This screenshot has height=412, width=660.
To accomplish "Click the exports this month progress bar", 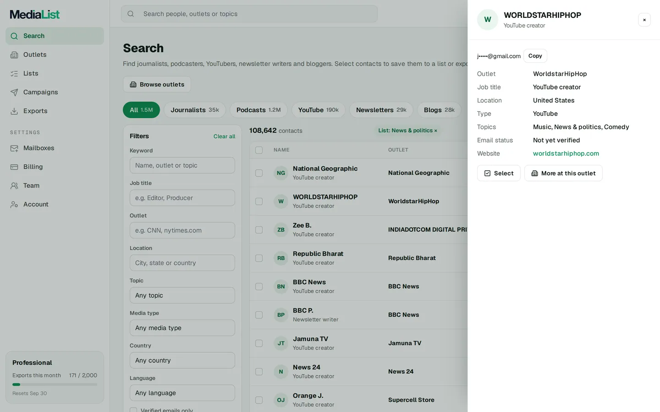I will [x=55, y=385].
